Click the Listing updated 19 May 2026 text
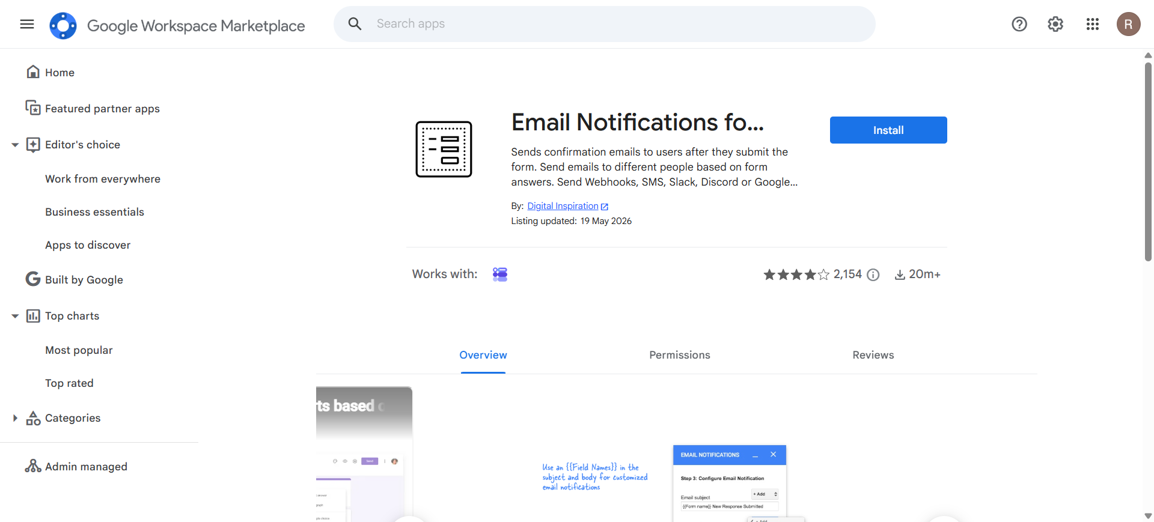Viewport: 1154px width, 522px height. click(x=571, y=221)
